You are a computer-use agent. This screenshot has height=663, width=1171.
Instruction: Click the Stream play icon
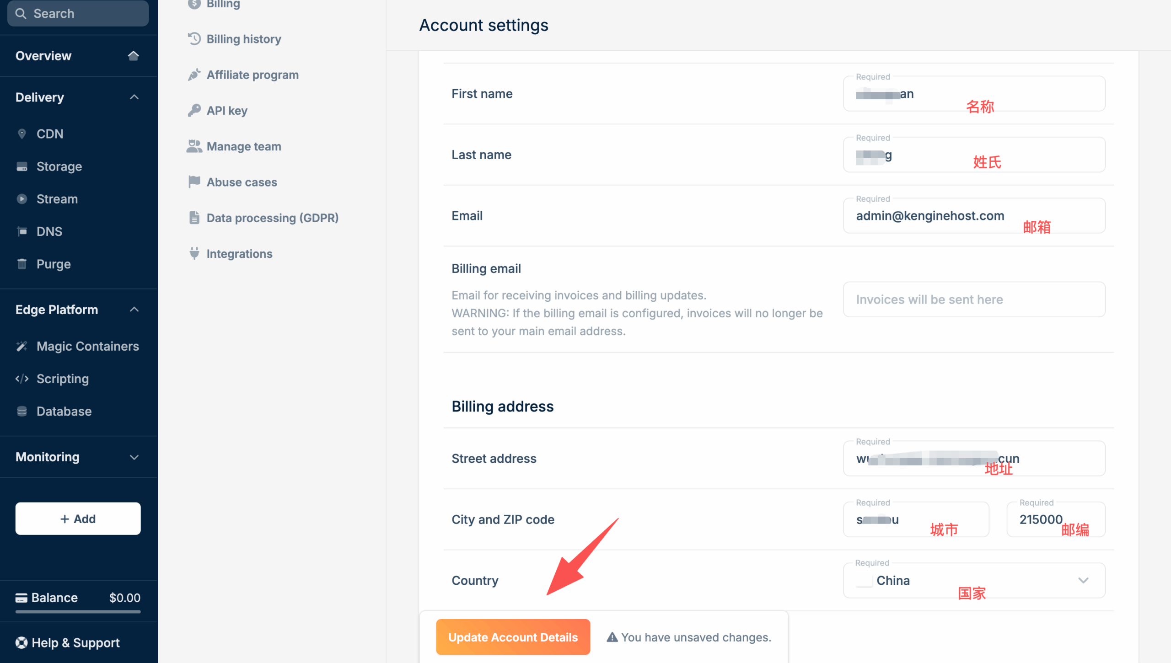[21, 199]
